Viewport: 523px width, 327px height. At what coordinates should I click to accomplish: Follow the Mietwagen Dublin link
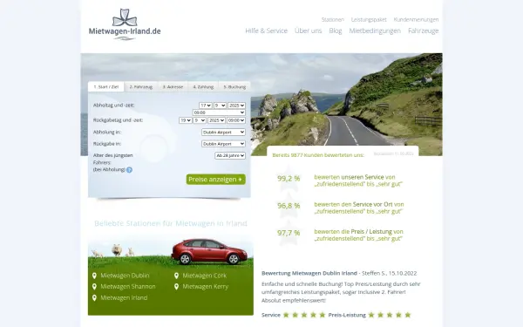[125, 276]
